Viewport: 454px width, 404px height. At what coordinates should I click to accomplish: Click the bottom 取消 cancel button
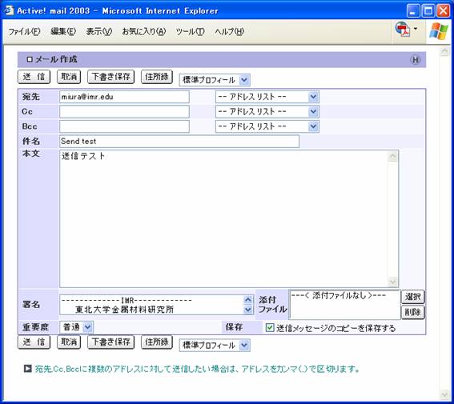(69, 342)
